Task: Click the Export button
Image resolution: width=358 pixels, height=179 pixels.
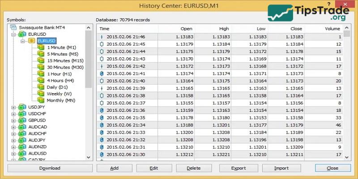Action: pyautogui.click(x=239, y=168)
